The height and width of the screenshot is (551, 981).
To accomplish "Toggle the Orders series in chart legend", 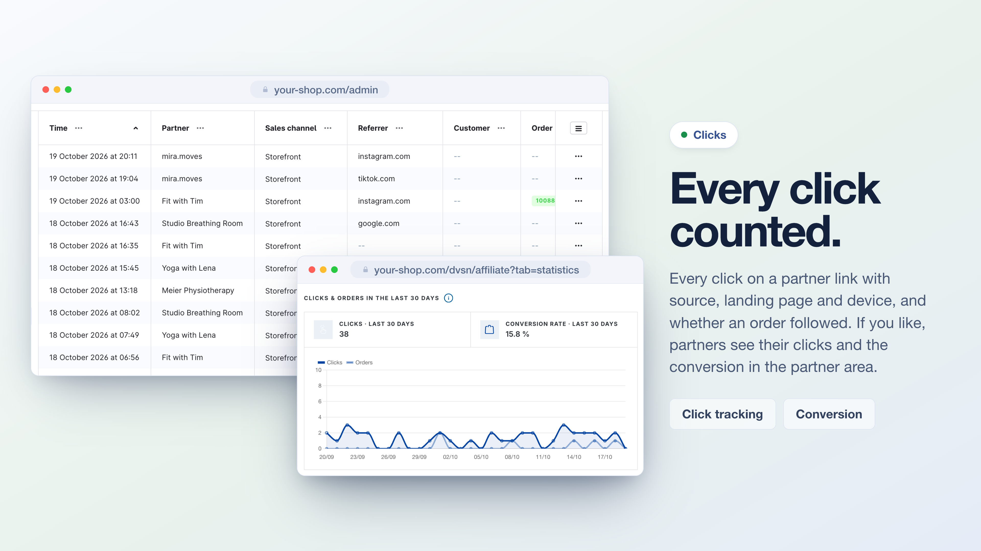I will click(x=359, y=362).
